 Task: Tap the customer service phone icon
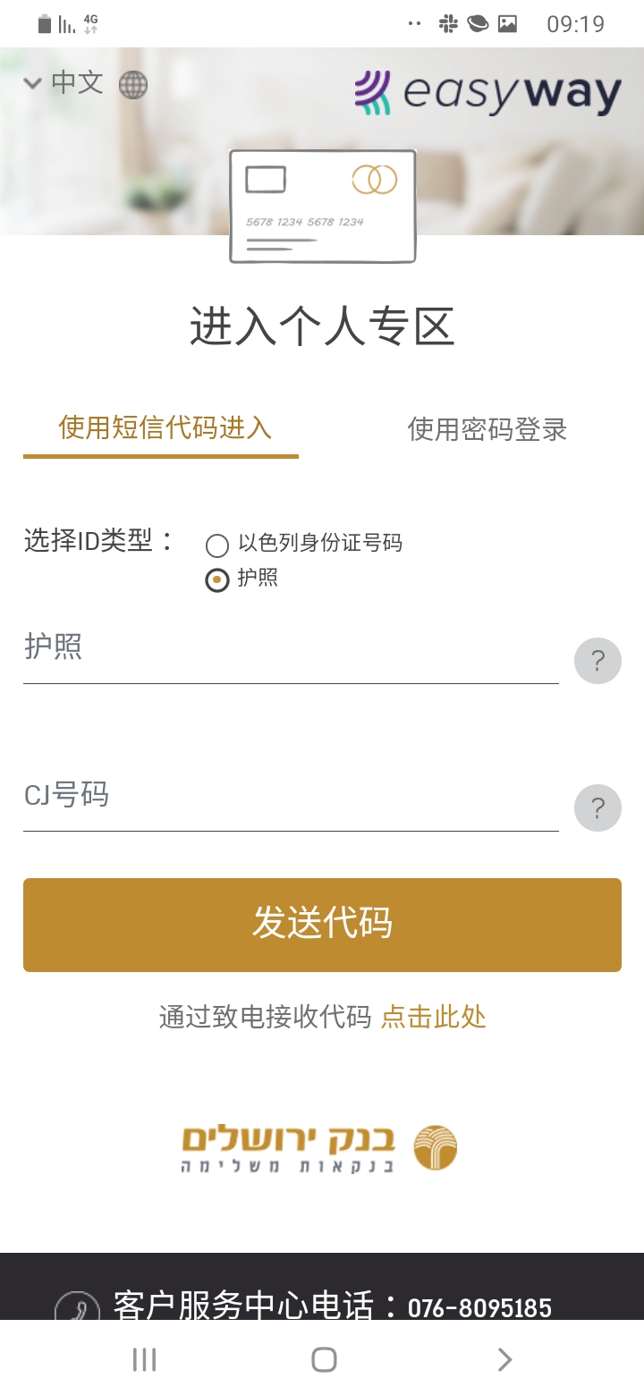coord(77,1307)
